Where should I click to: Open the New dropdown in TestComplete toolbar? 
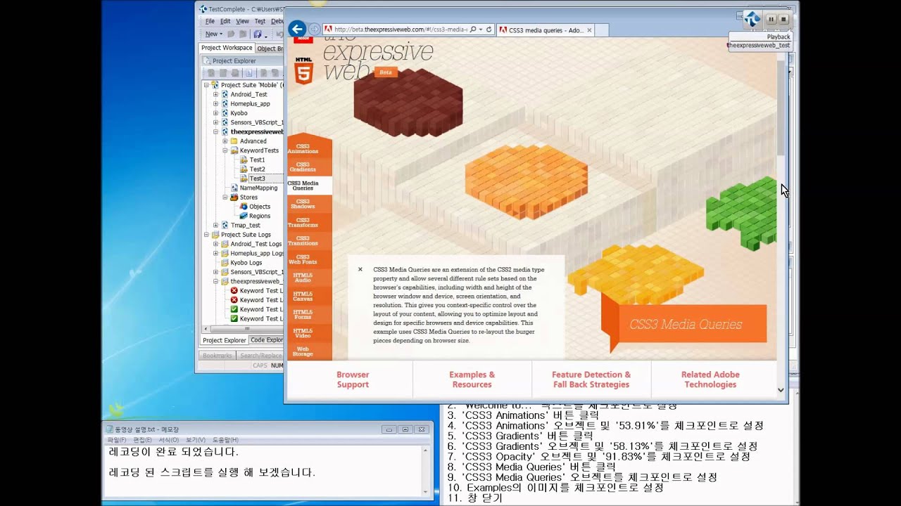(213, 34)
